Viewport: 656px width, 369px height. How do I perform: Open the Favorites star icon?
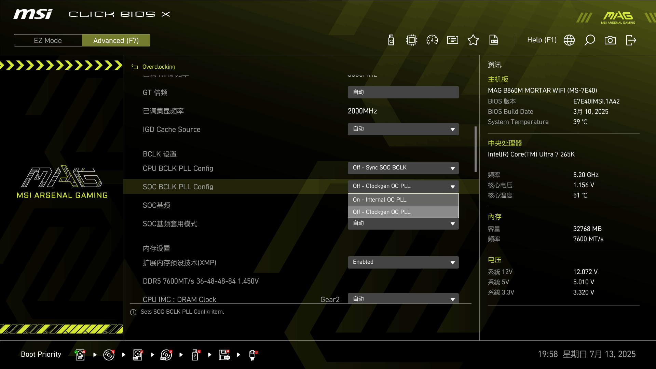[473, 40]
